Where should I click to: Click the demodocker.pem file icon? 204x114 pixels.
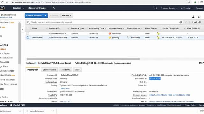point(27,111)
